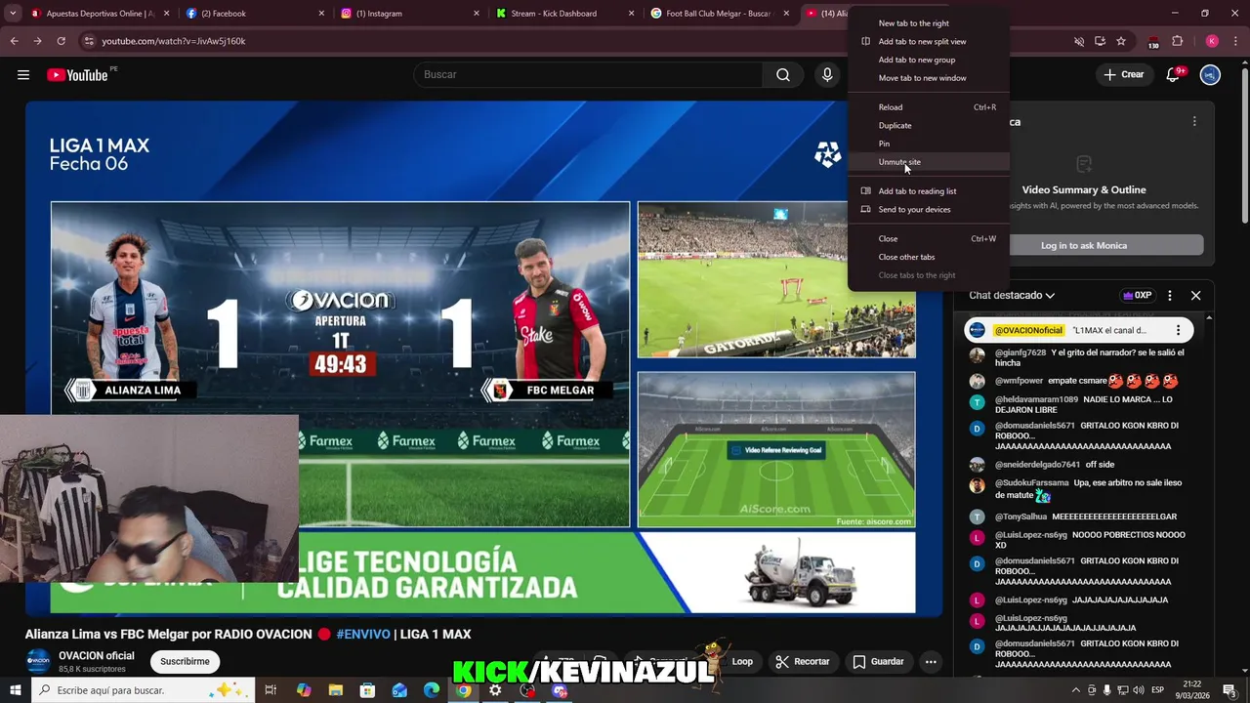
Task: Reload the page with toolbar refresh icon
Action: click(61, 41)
